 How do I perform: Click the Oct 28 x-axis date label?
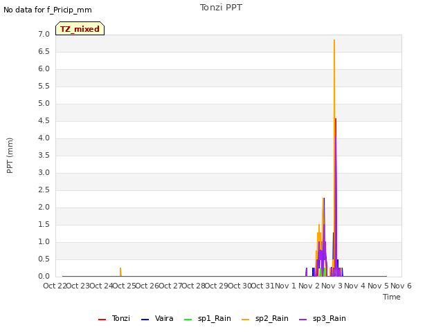pos(194,286)
